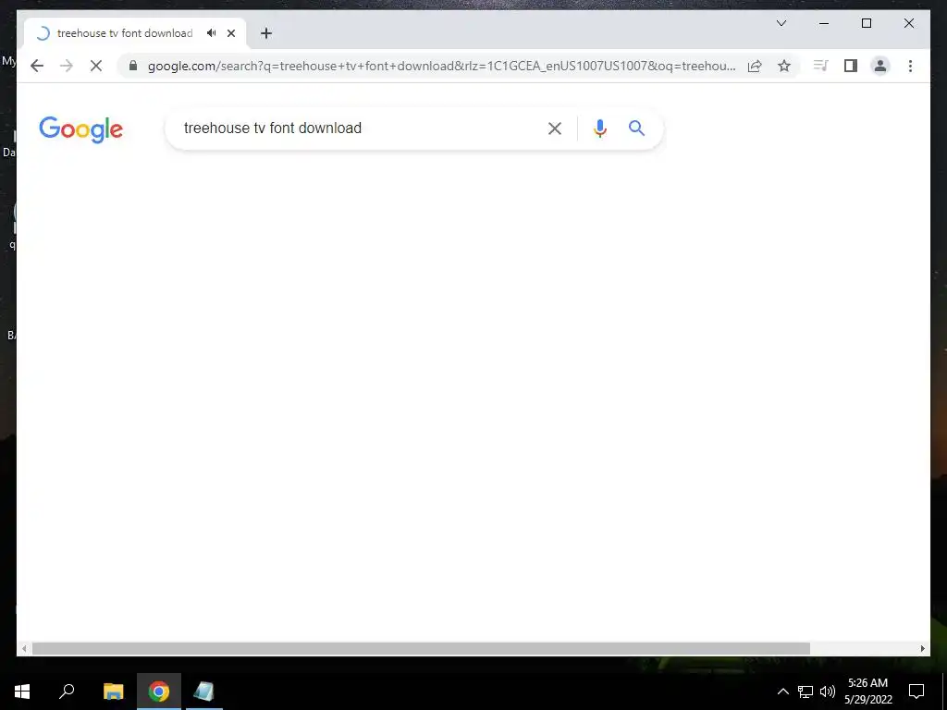Go back to the previous page
The width and height of the screenshot is (947, 710).
[37, 66]
